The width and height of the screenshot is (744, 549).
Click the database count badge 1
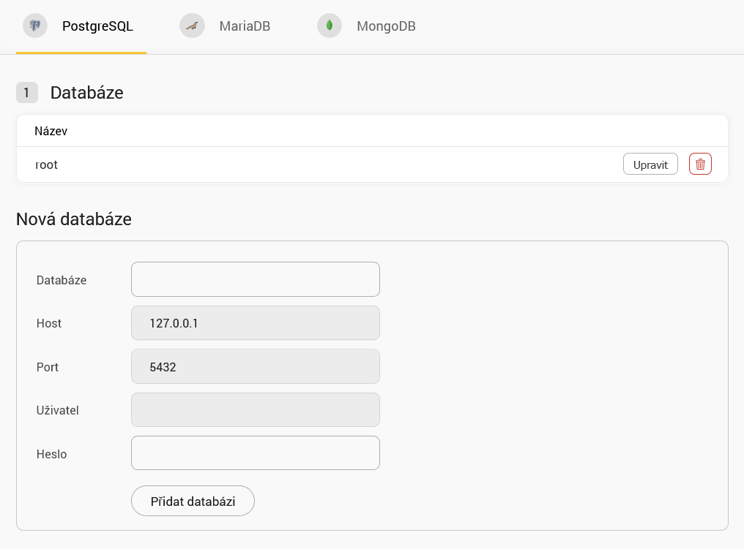point(26,92)
